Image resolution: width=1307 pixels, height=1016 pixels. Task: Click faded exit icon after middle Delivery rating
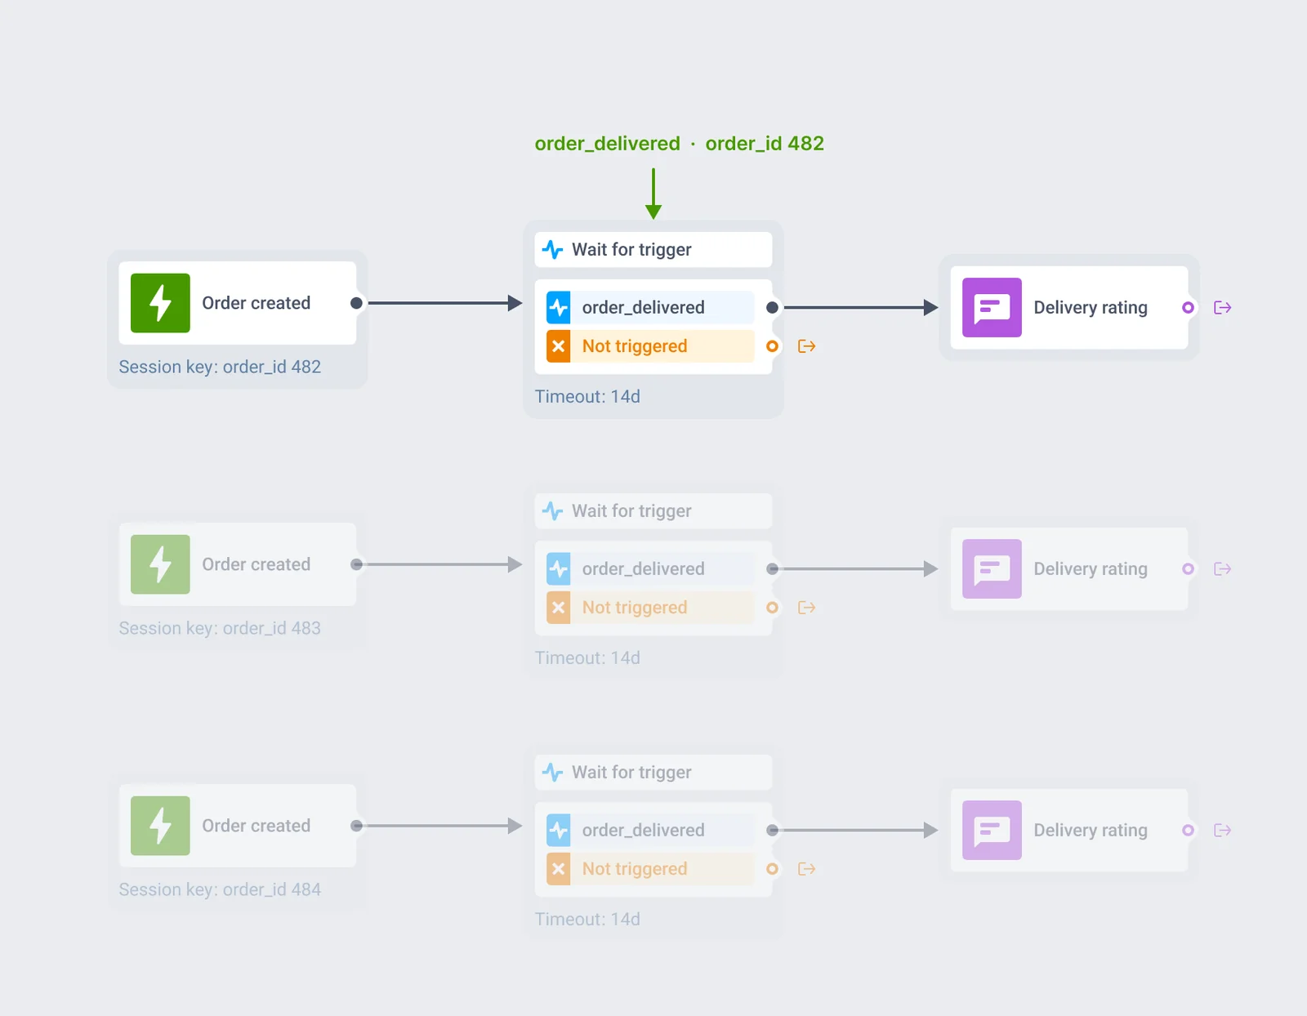(x=1222, y=568)
